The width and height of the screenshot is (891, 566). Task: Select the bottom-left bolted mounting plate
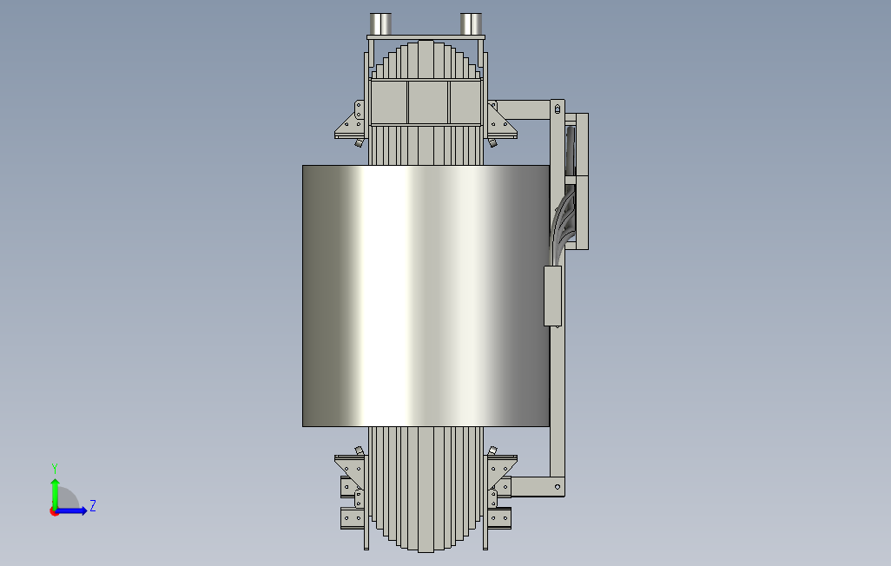(x=353, y=517)
